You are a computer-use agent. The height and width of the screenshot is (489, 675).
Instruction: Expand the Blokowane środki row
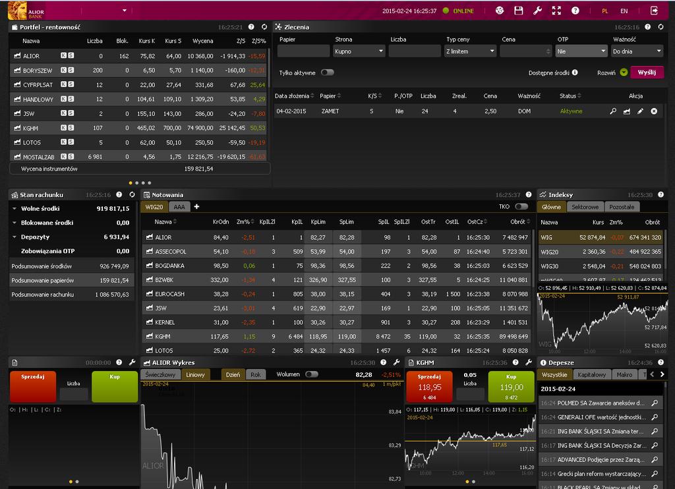[15, 223]
